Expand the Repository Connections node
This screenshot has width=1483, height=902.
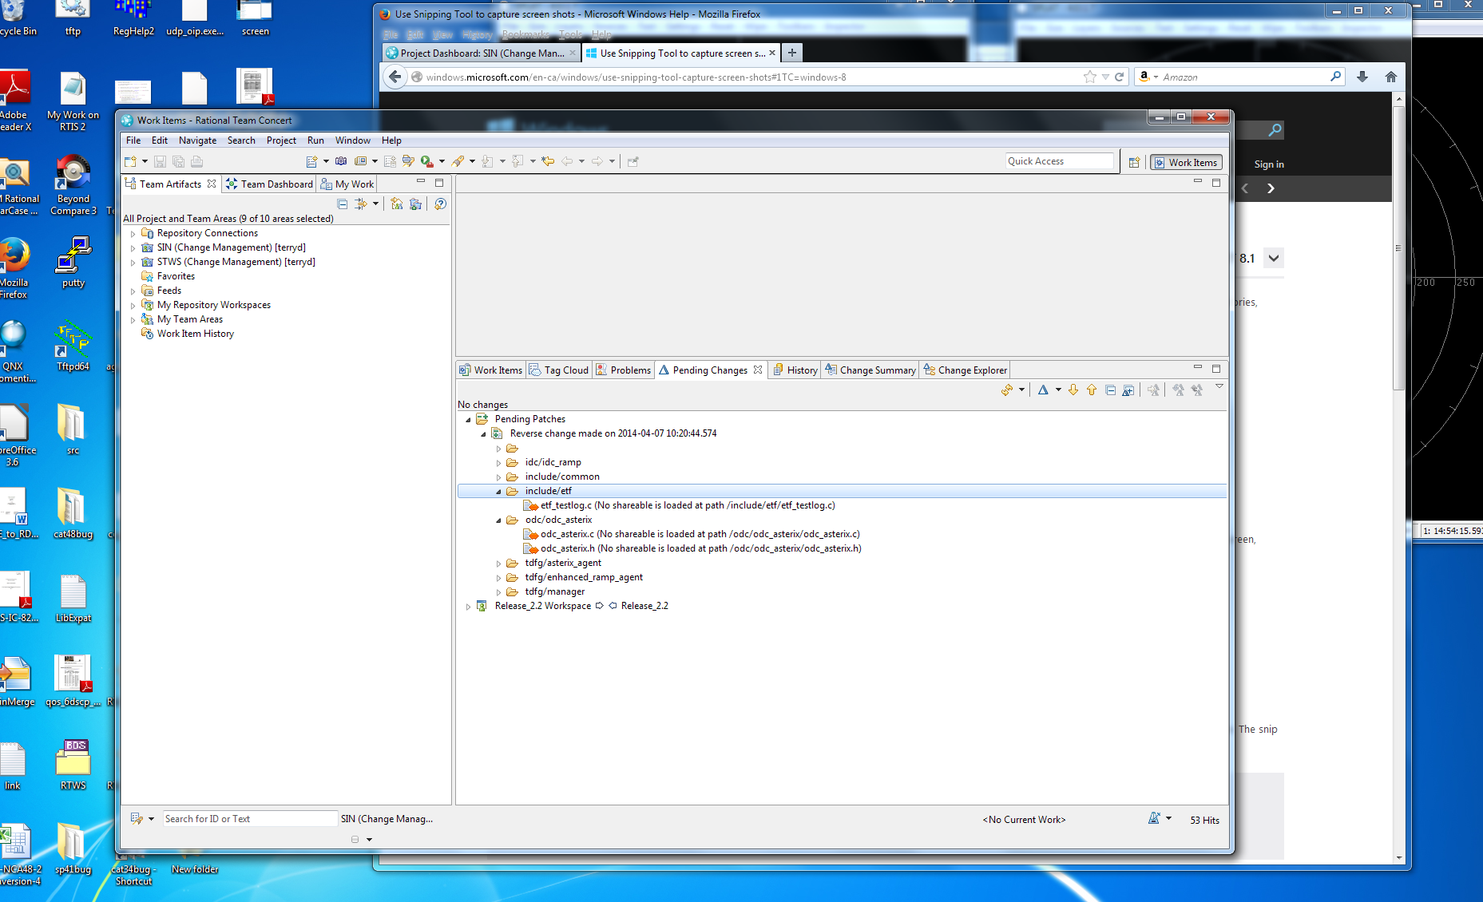click(133, 234)
